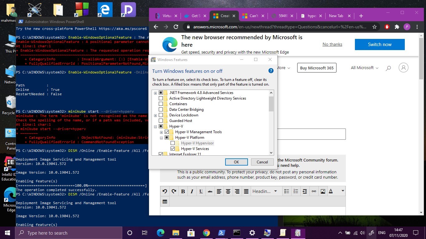Switch to the "Can't" Chrome tab
Viewport: 426px width, 239px height.
coord(254,16)
